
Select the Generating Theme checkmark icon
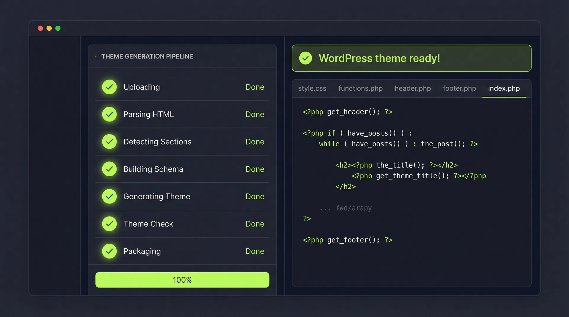coord(109,196)
